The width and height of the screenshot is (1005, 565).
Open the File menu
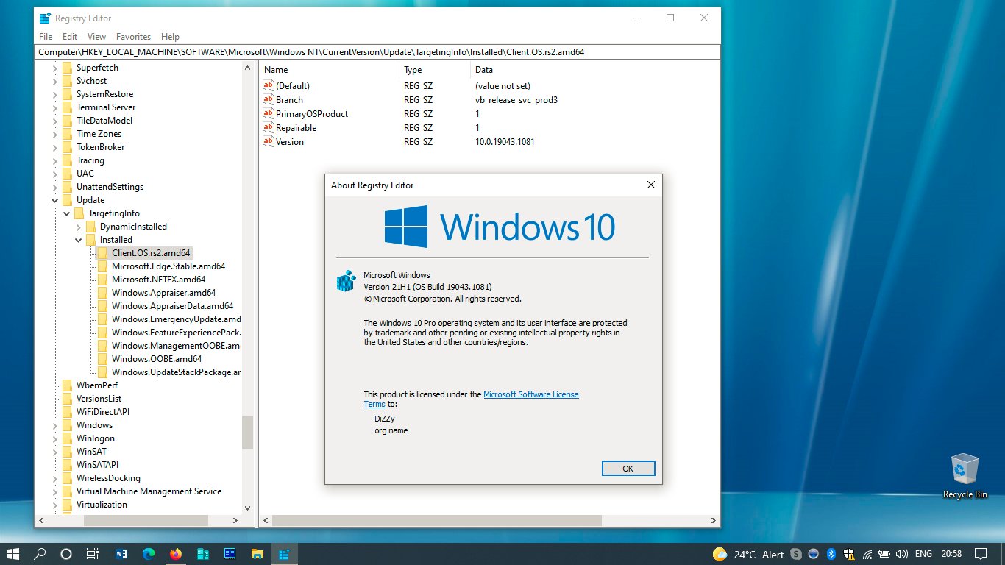point(46,36)
